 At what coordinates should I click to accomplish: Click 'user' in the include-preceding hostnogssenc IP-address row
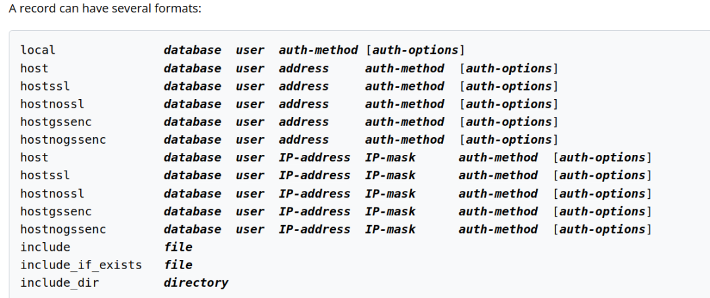[x=250, y=229]
